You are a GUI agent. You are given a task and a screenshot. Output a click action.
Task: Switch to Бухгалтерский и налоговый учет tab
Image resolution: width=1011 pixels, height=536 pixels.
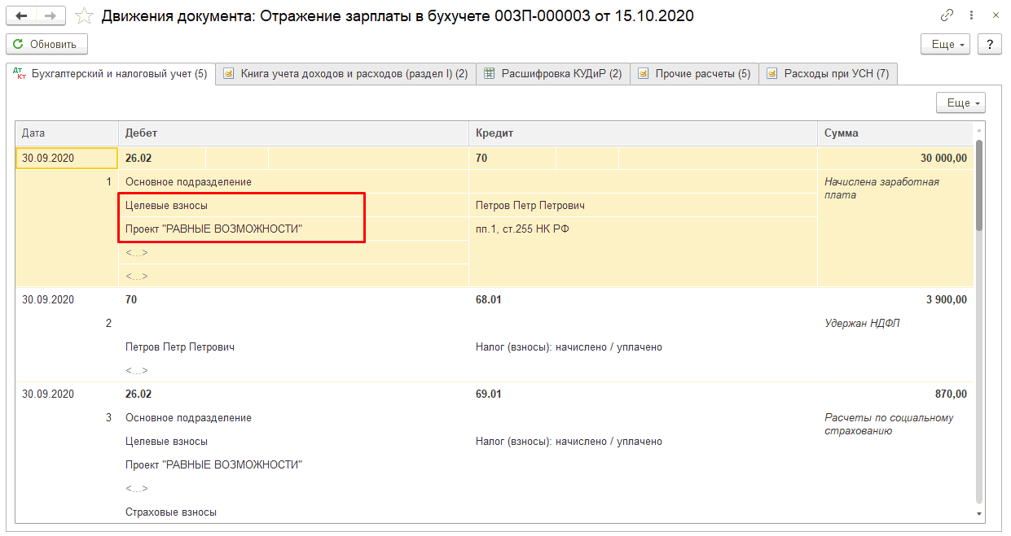pos(111,74)
